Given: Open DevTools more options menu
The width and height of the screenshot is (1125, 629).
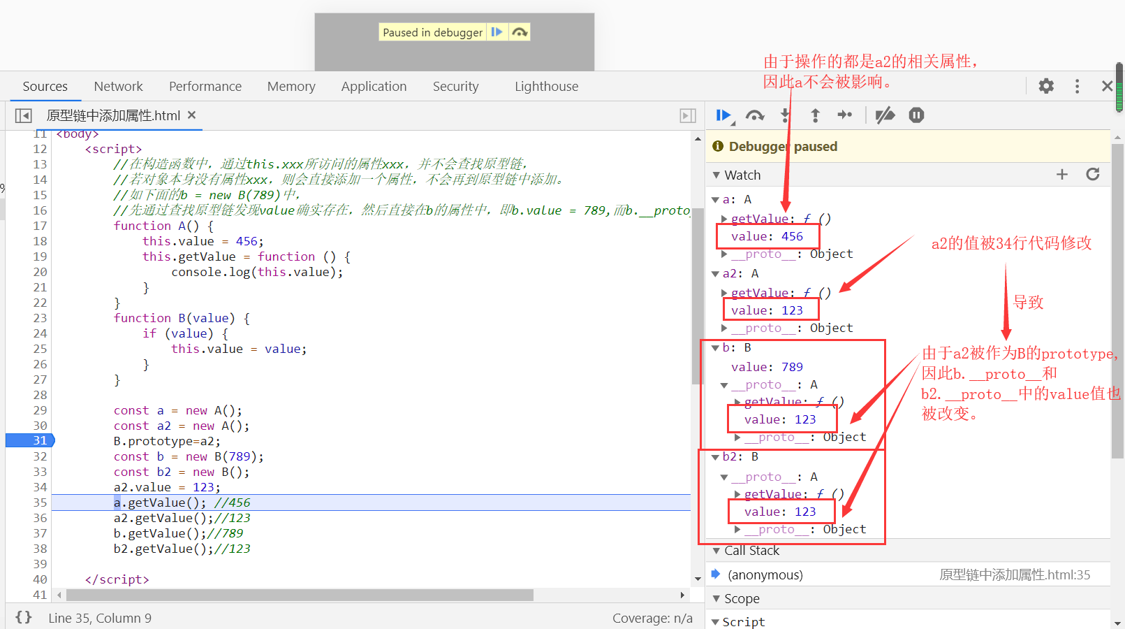Looking at the screenshot, I should point(1077,86).
